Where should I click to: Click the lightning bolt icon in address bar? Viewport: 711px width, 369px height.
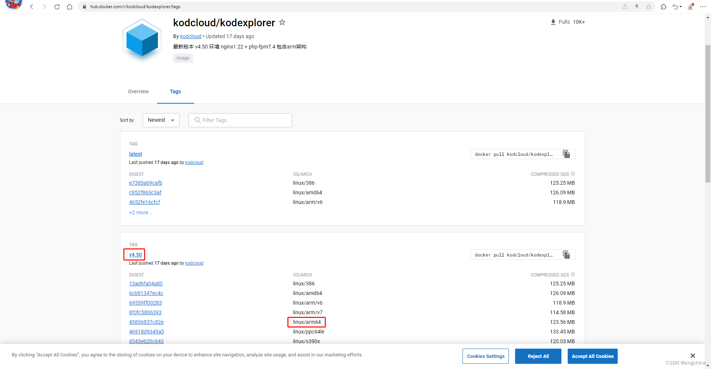point(637,7)
